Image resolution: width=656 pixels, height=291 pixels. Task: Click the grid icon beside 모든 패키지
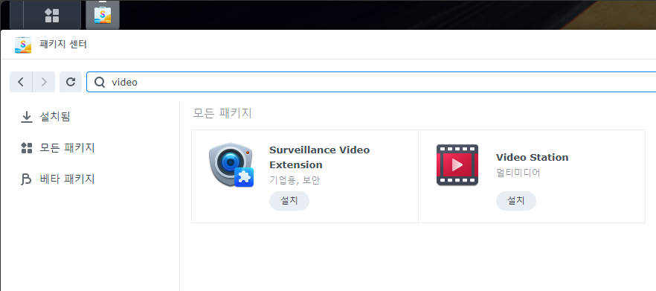click(x=27, y=148)
